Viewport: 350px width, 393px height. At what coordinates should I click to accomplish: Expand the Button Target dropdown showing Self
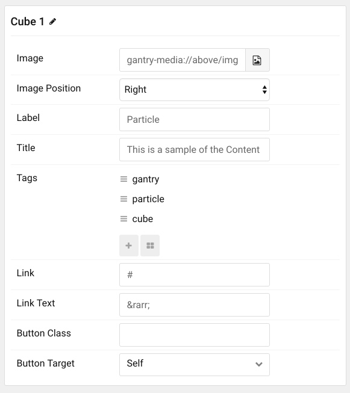click(x=195, y=365)
